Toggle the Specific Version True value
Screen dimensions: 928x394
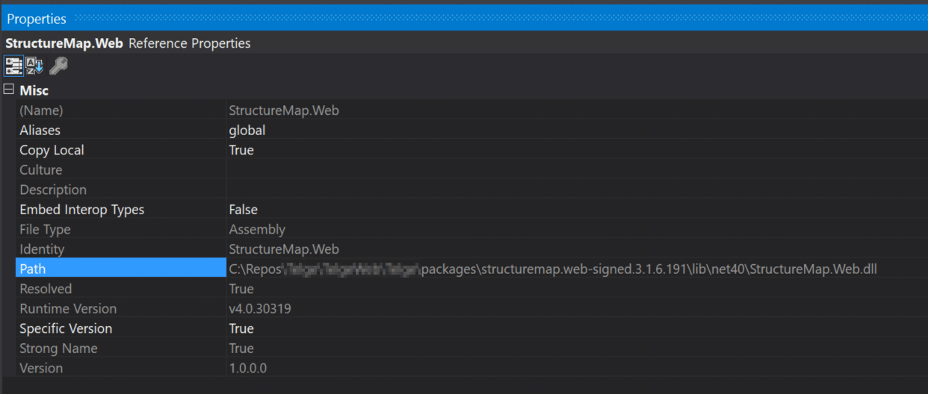click(x=241, y=328)
